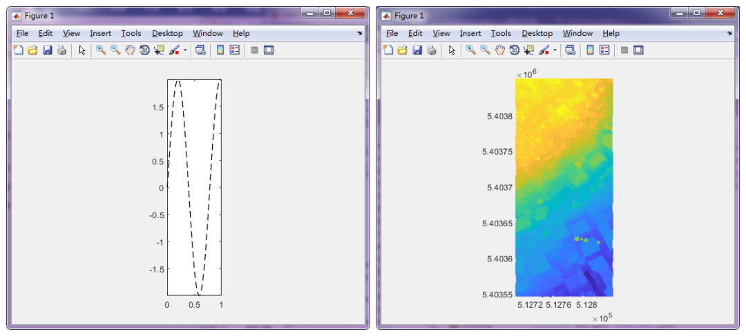This screenshot has height=336, width=746.
Task: Activate Zoom Out tool in left window
Action: point(115,50)
